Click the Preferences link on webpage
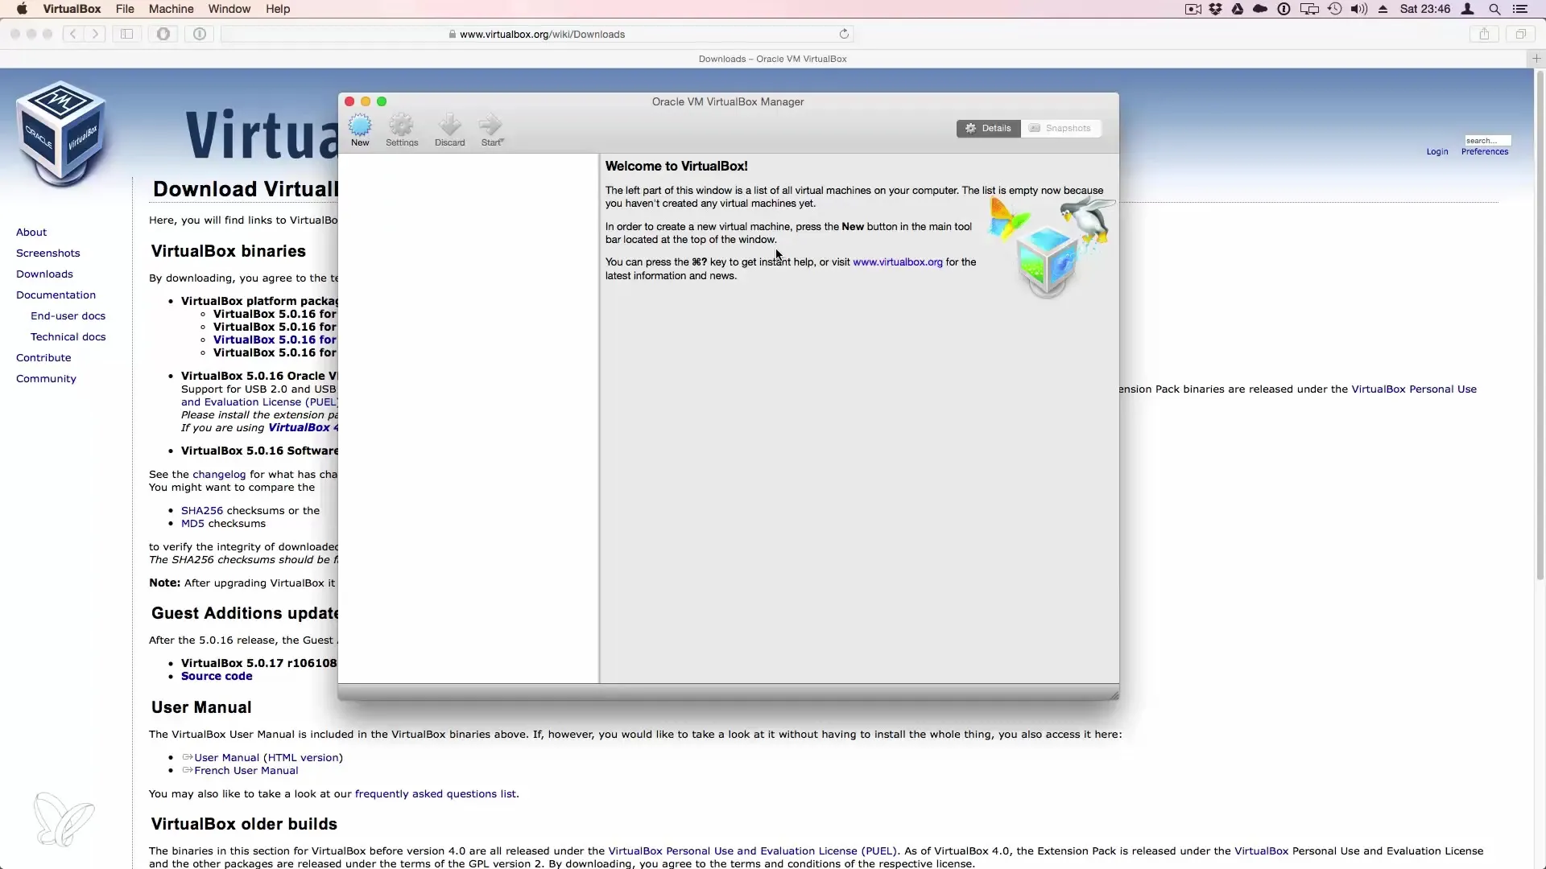The height and width of the screenshot is (869, 1546). [x=1484, y=152]
